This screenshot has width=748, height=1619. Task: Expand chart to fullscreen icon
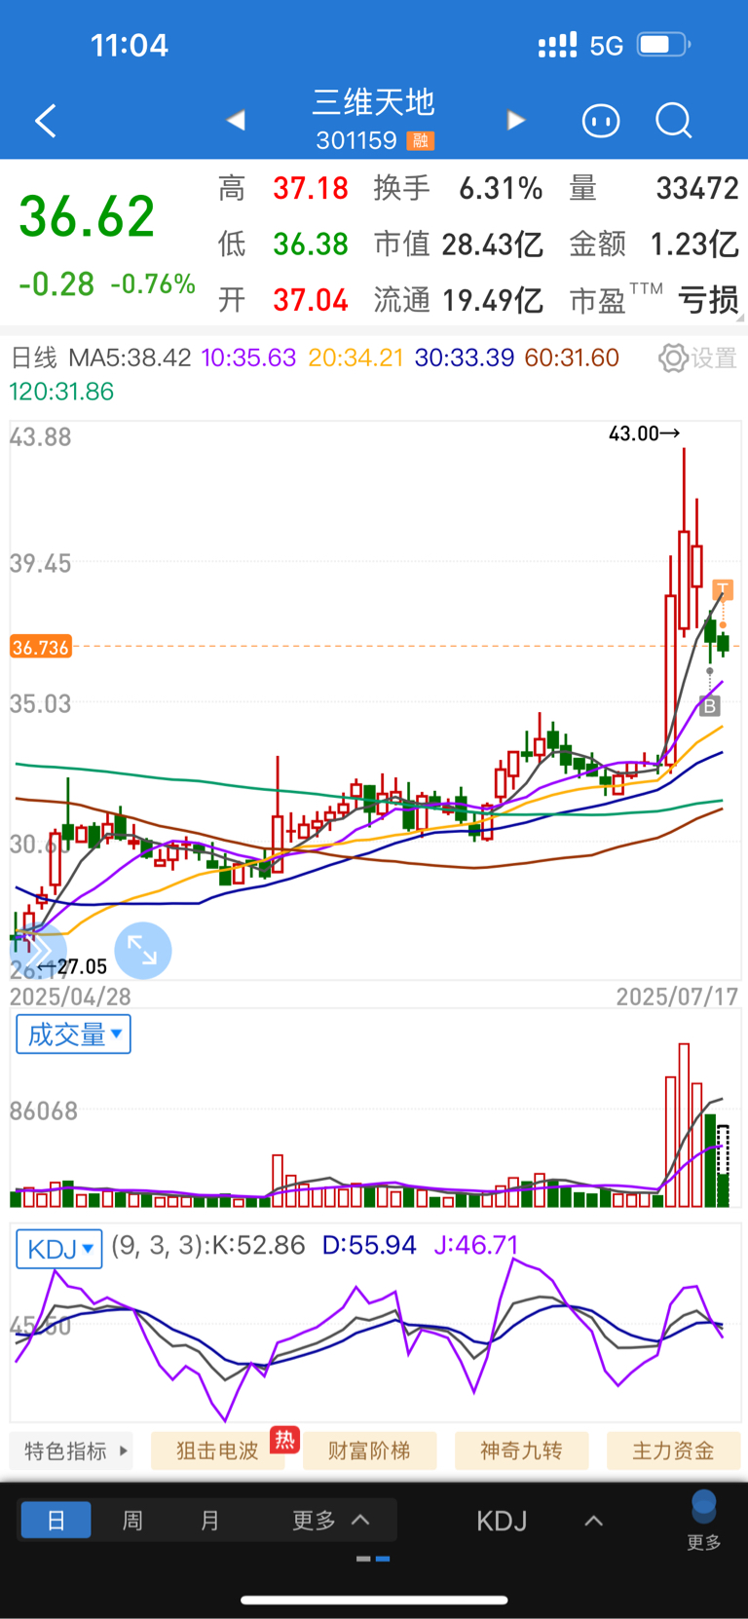(143, 951)
